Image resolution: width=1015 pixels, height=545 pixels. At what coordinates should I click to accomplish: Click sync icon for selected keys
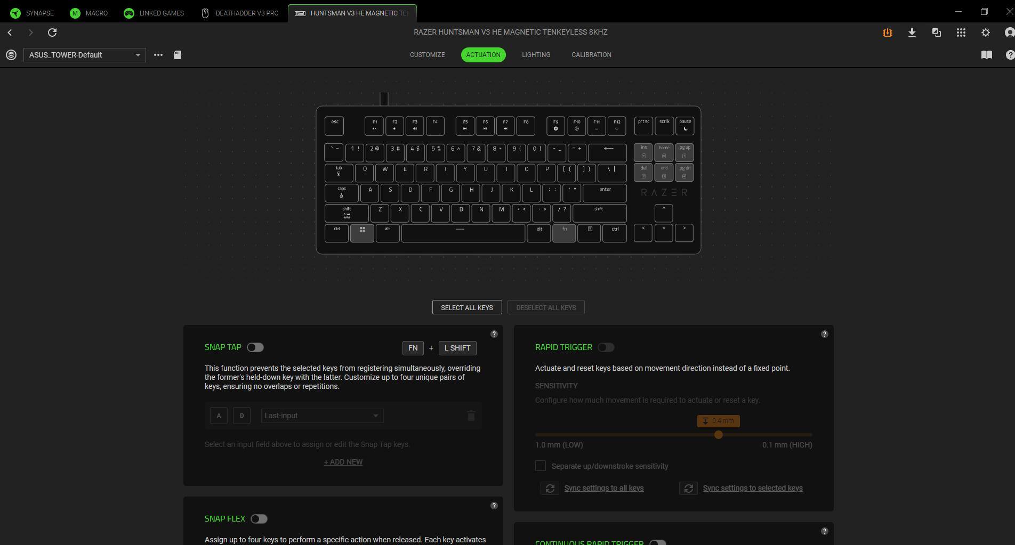688,488
